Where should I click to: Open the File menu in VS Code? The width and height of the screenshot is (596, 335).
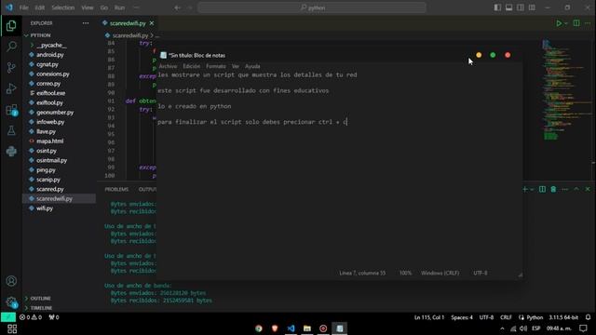24,7
